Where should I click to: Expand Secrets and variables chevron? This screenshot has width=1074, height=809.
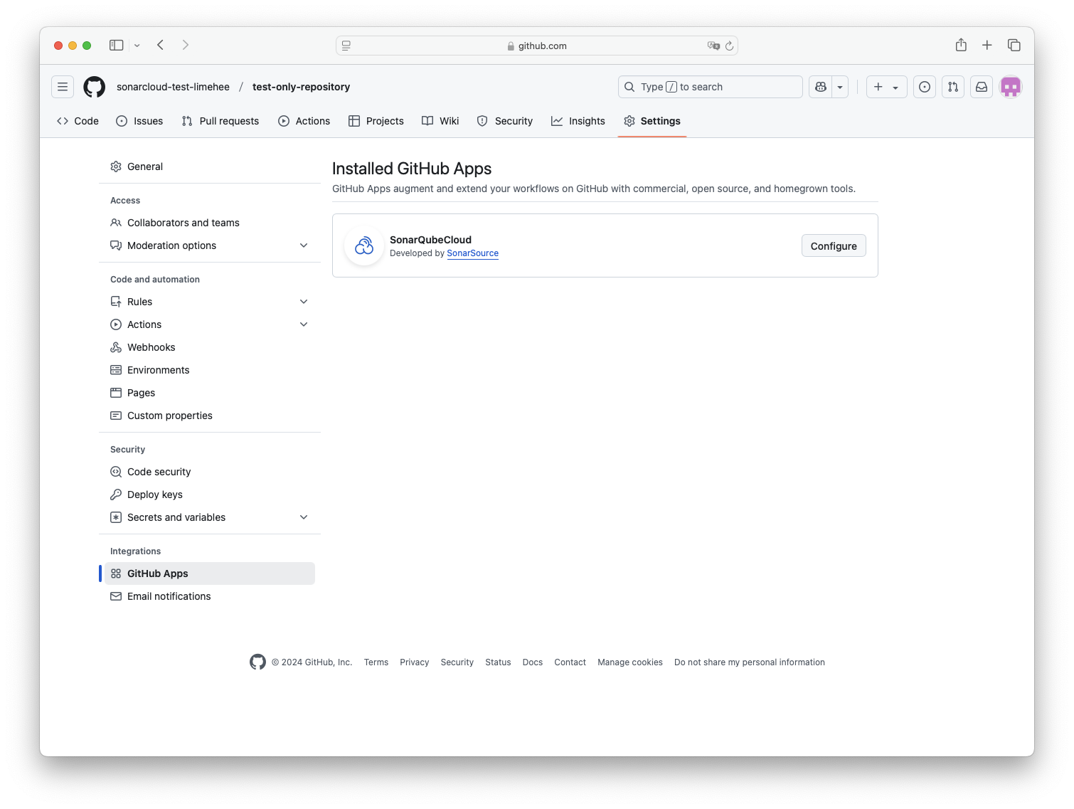[x=304, y=517]
